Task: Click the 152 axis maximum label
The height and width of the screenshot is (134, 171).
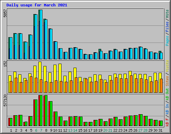Action: [x=5, y=64]
